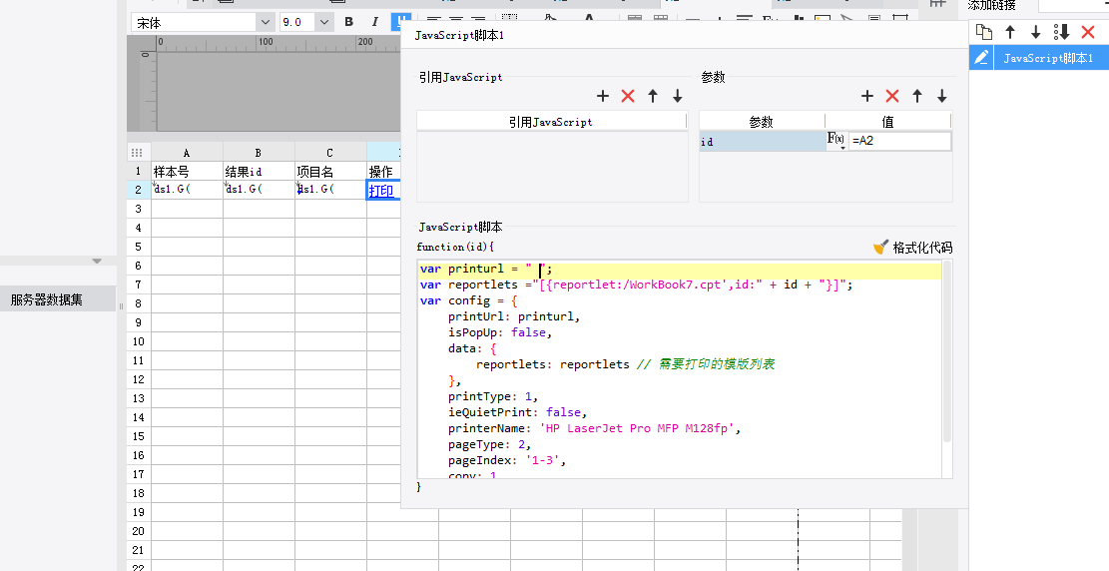Add a new referenced JavaScript entry

[603, 96]
